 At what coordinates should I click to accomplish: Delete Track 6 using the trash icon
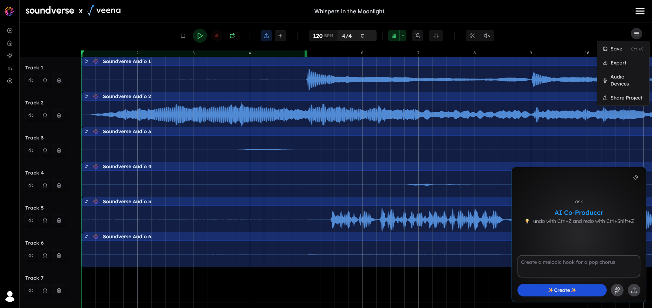pyautogui.click(x=59, y=255)
